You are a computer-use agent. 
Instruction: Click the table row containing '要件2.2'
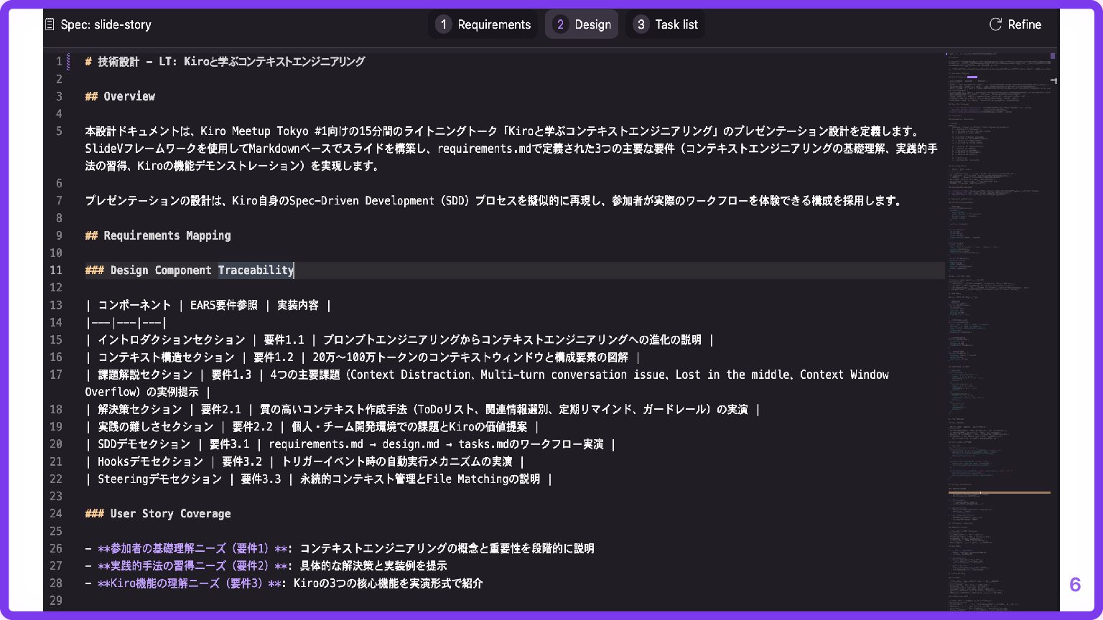coord(312,427)
